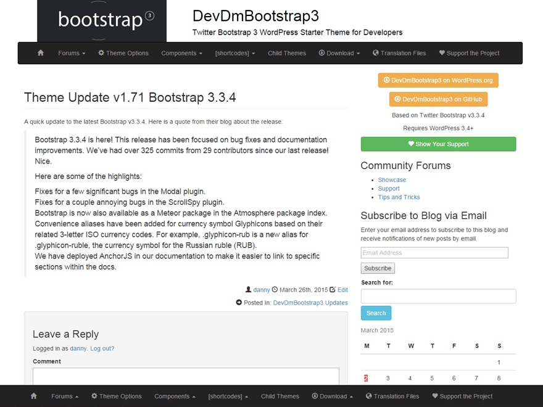The height and width of the screenshot is (407, 543).
Task: Click the download icon in bottom navbar
Action: point(315,395)
